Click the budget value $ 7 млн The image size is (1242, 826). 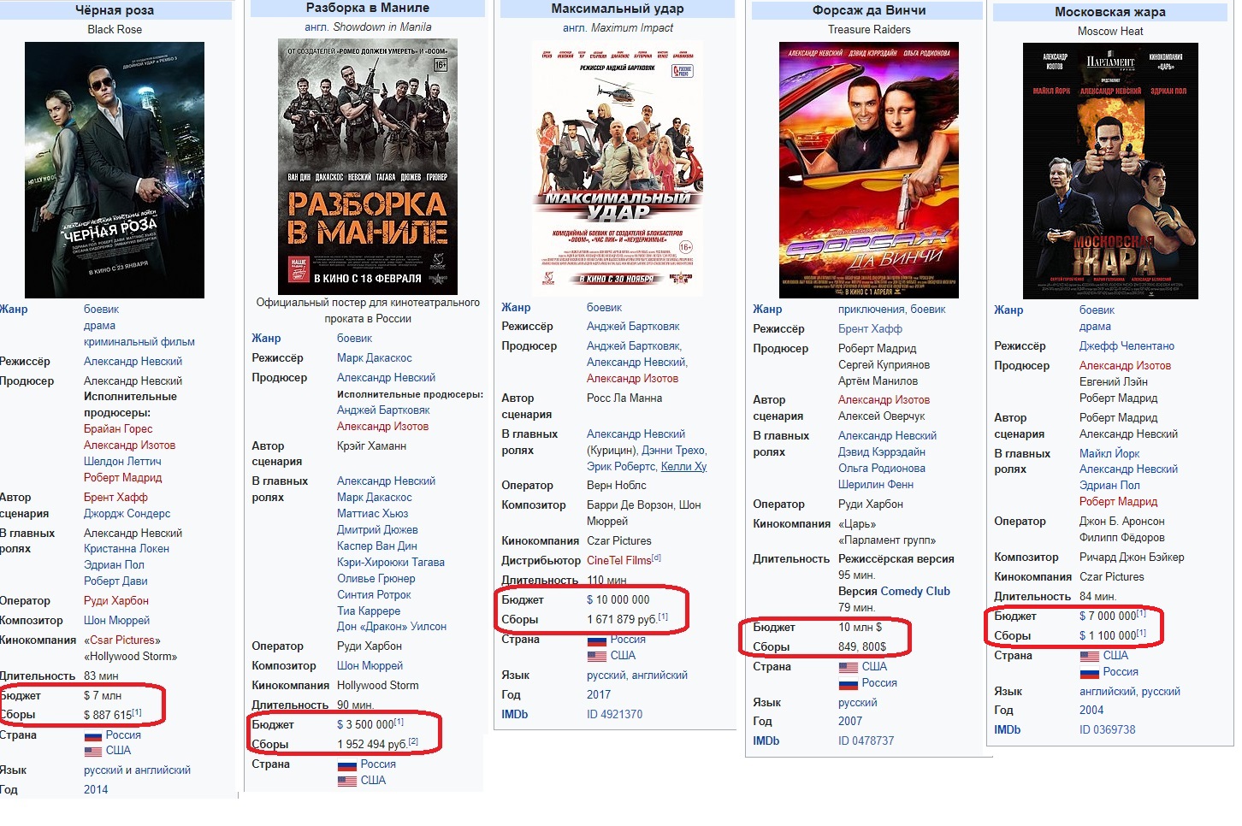[103, 696]
